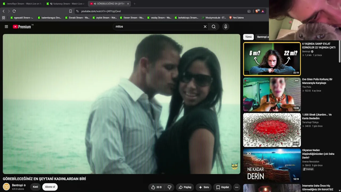The image size is (341, 192).
Task: Open the Yeni Sekme bookmark
Action: pos(236,18)
